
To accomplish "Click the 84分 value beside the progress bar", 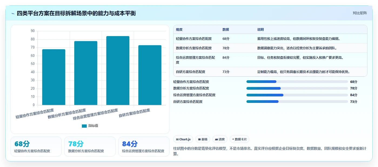I will pos(354,95).
